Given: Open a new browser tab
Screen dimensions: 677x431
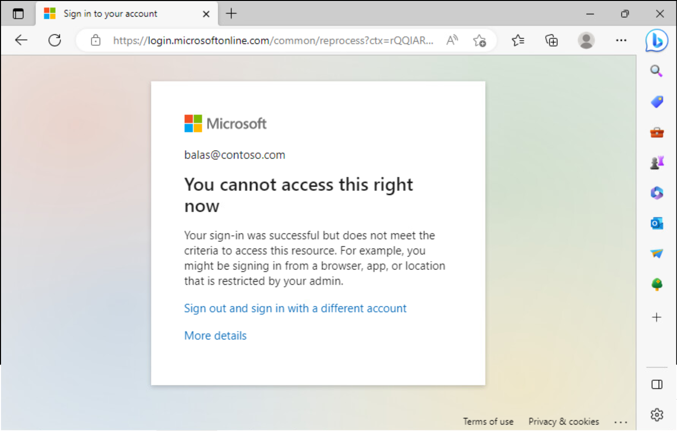Looking at the screenshot, I should tap(231, 14).
